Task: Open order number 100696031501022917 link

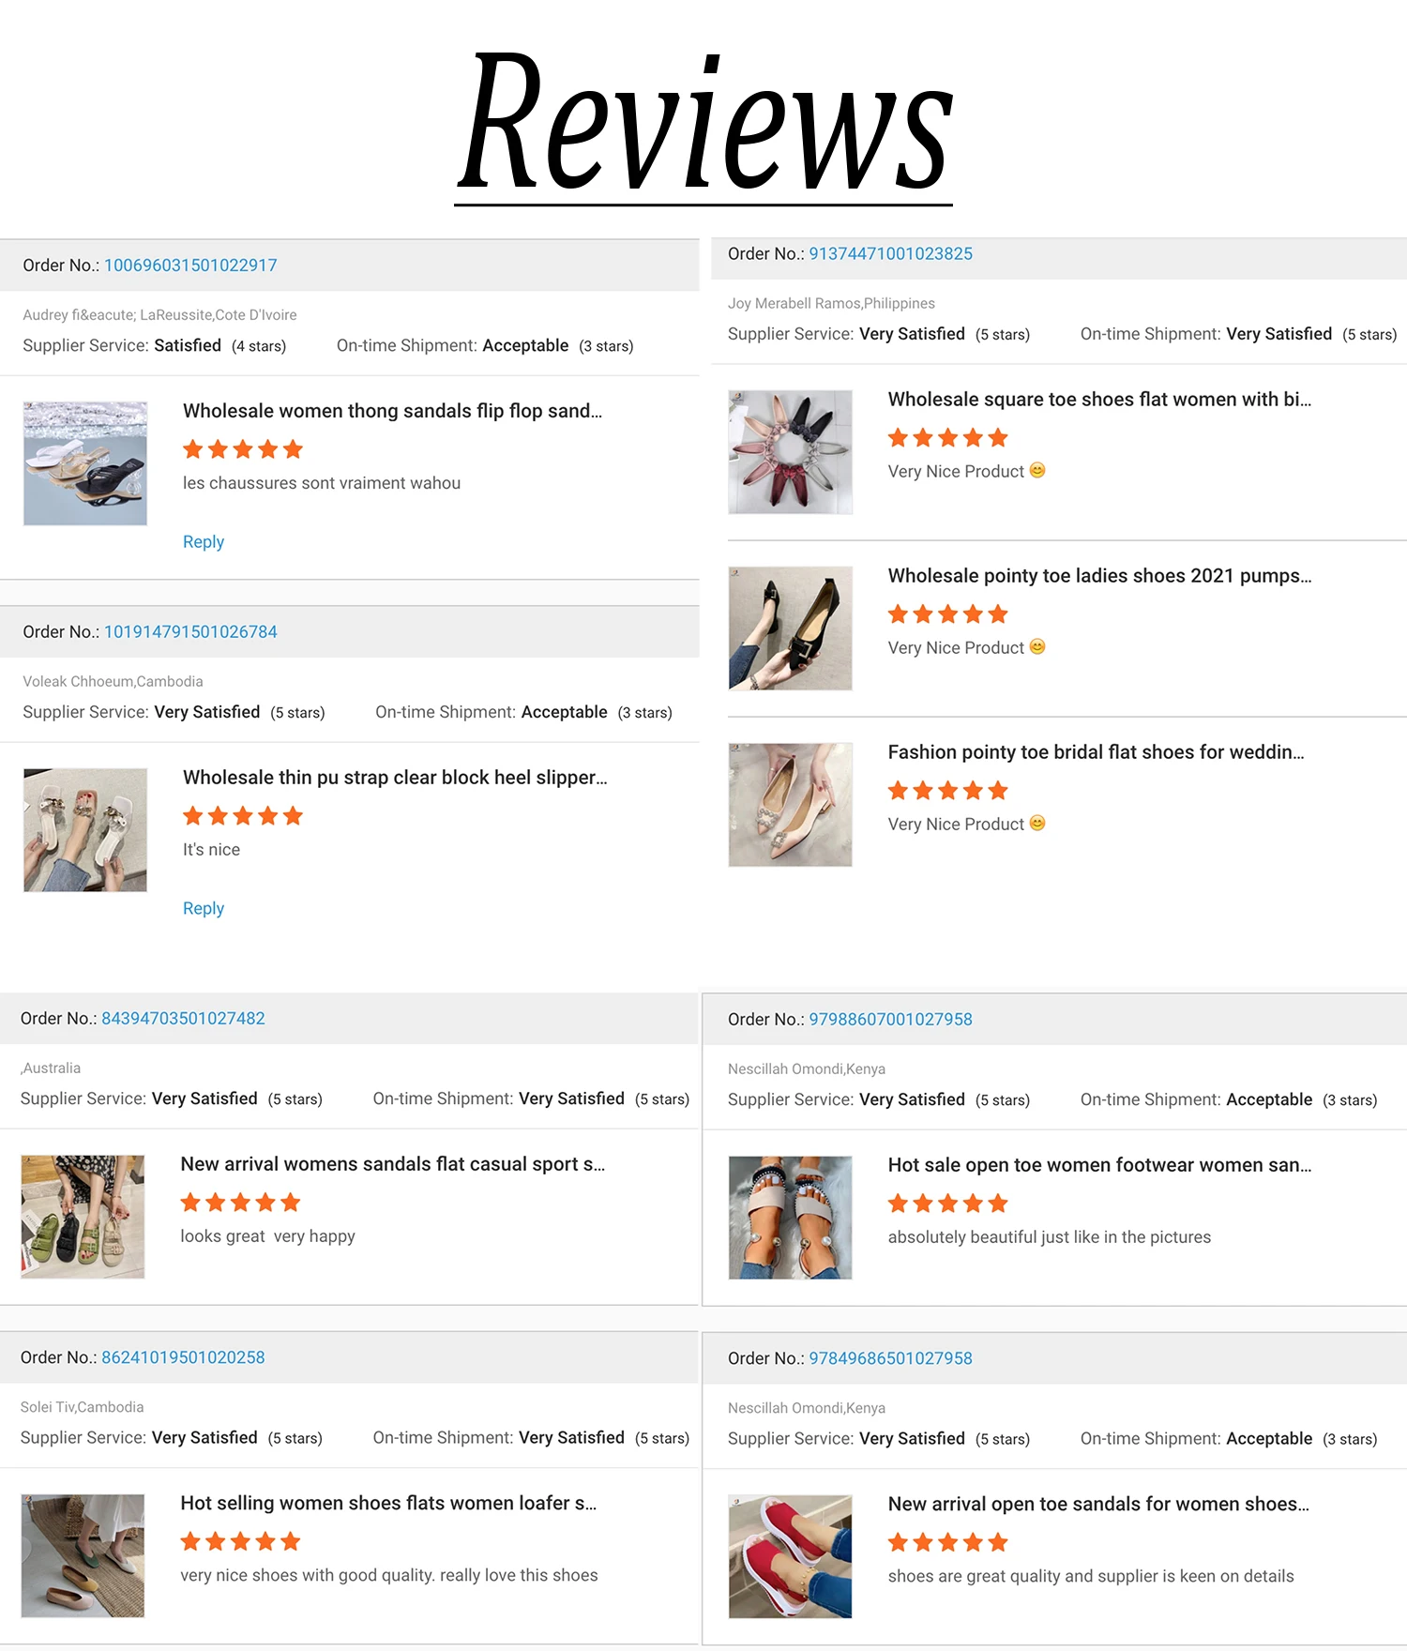Action: [190, 265]
